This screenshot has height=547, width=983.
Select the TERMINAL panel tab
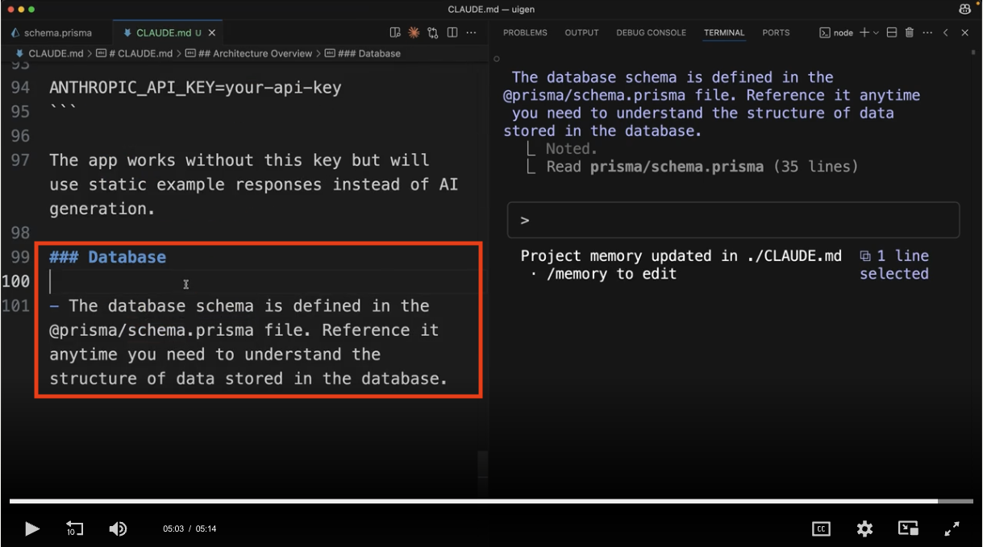724,33
